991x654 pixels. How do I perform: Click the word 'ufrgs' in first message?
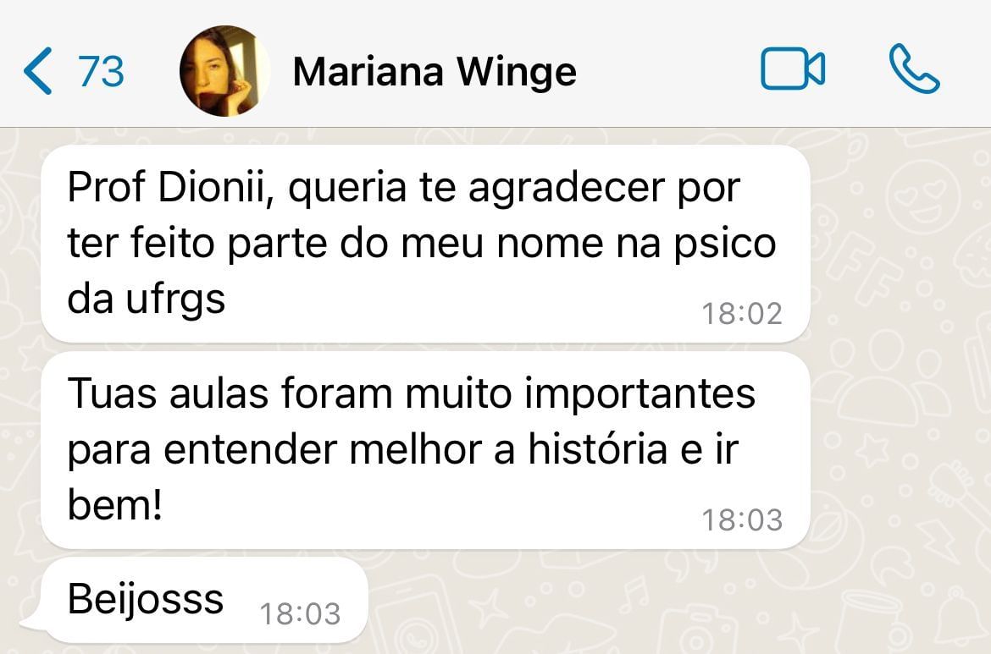(175, 300)
